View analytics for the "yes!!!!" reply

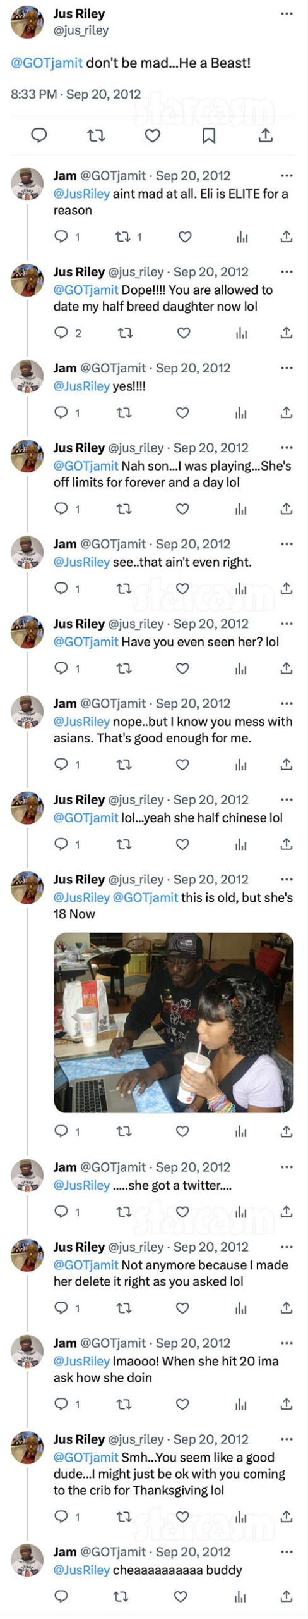[241, 413]
